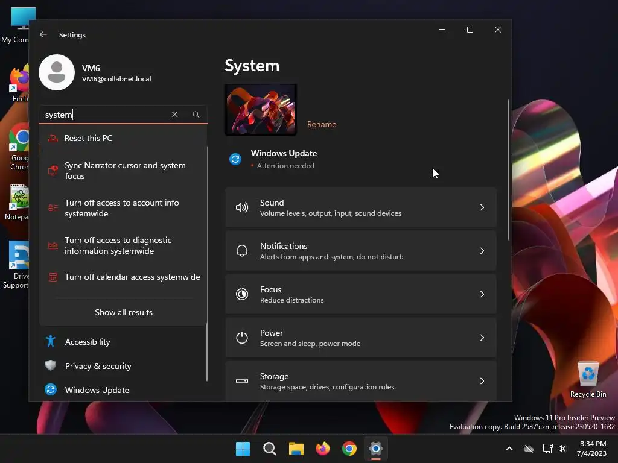Open taskbar Search

tap(270, 449)
